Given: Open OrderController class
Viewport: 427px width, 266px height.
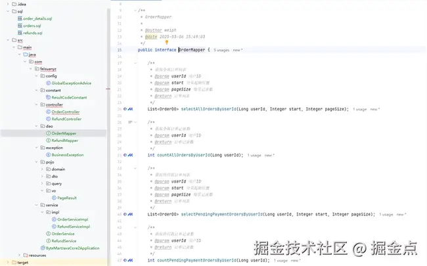Looking at the screenshot, I should click(66, 112).
